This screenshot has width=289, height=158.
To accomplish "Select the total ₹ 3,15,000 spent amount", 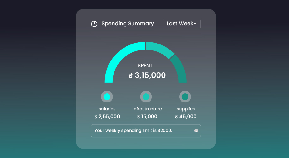I will [147, 75].
